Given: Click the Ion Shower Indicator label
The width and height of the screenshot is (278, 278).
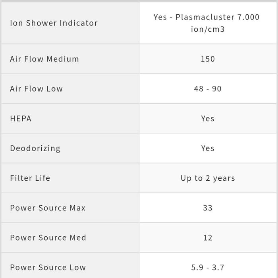Looking at the screenshot, I should [54, 23].
